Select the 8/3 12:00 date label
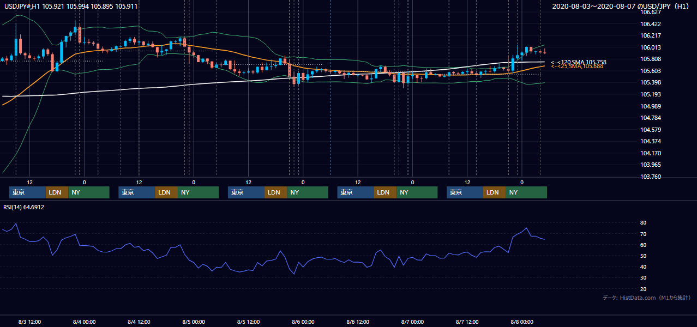The height and width of the screenshot is (327, 697). [x=29, y=322]
